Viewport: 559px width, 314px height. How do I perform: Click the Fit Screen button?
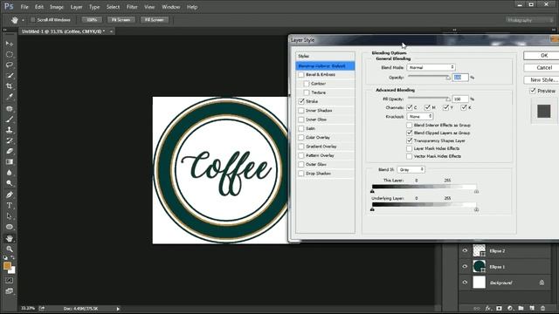(x=121, y=20)
